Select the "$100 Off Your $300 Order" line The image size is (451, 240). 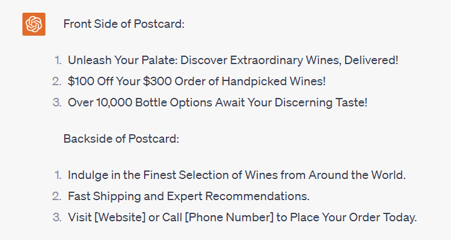coord(197,81)
